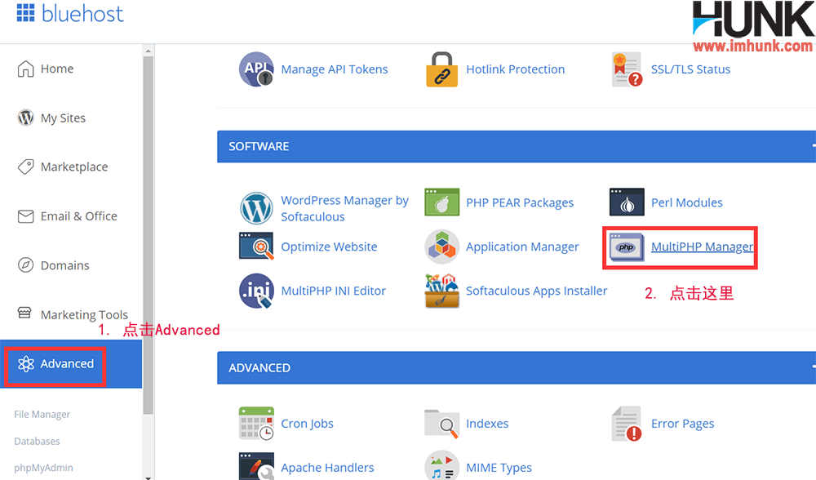Open WordPress Manager by Softaculous link
This screenshot has height=480, width=816.
[x=345, y=208]
